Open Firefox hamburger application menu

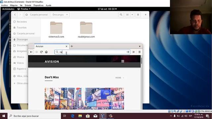click(x=139, y=52)
